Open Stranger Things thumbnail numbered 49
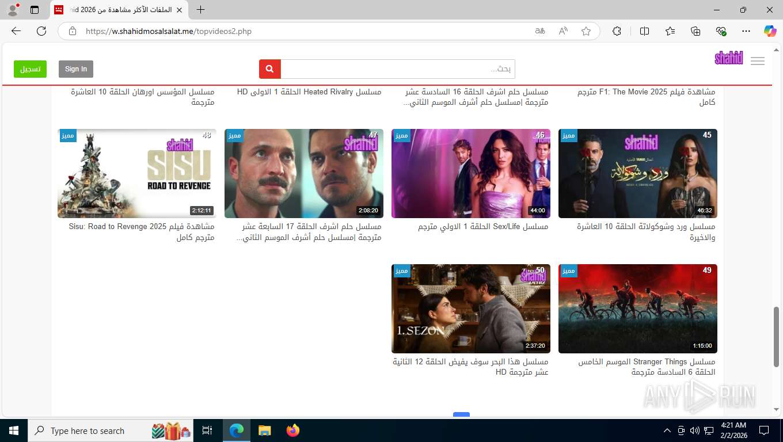783x442 pixels. pos(638,308)
